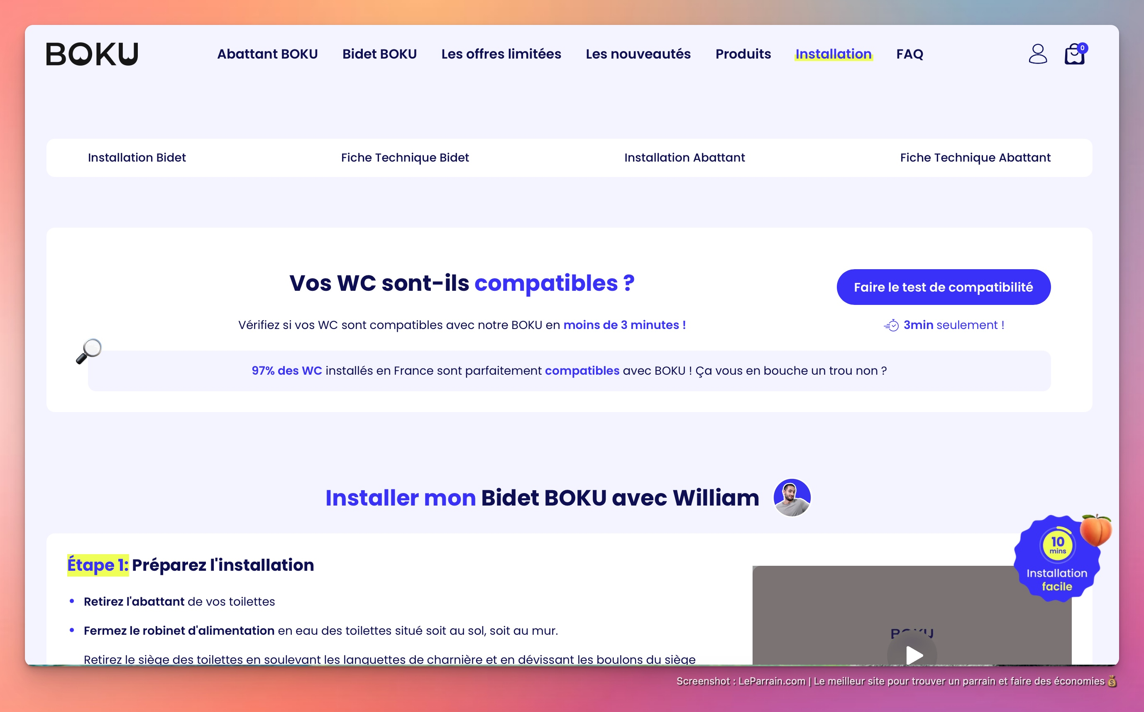Open the Fiche Technique Abattant section
1144x712 pixels.
[975, 158]
